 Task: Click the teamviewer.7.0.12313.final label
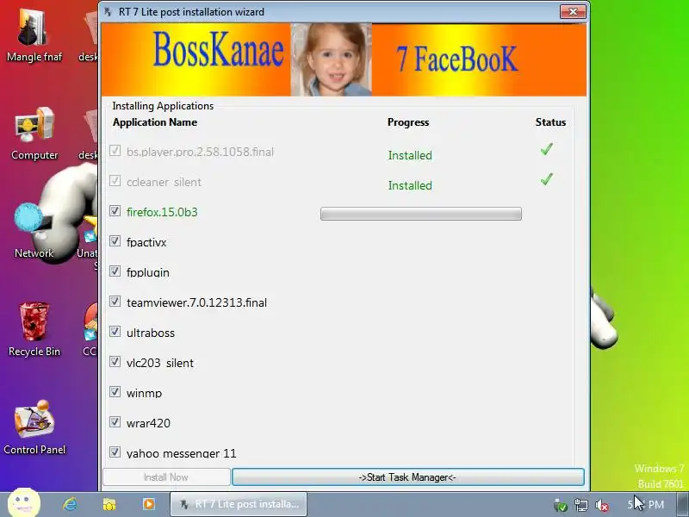point(196,302)
